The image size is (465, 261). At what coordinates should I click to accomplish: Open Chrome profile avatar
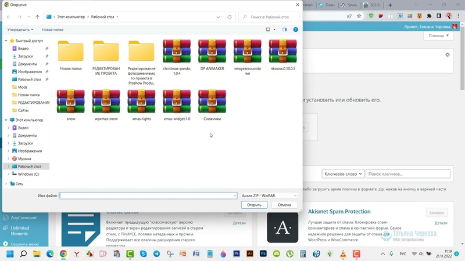(x=449, y=16)
